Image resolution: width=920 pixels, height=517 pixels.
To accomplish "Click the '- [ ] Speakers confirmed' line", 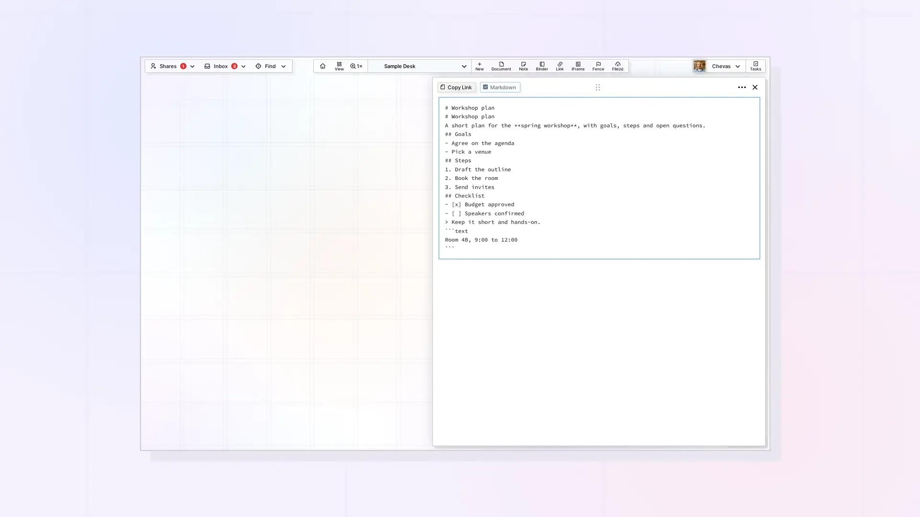I will pos(484,214).
